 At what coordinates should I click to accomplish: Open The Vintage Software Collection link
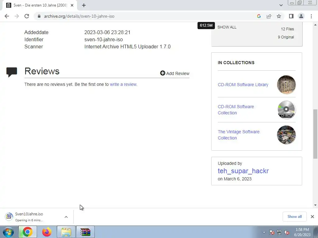click(238, 135)
